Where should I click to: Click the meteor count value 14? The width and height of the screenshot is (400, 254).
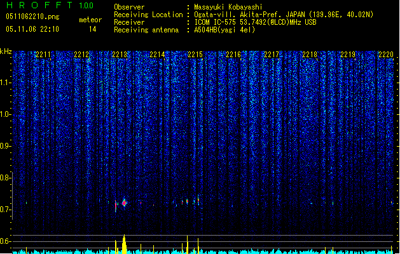[93, 29]
